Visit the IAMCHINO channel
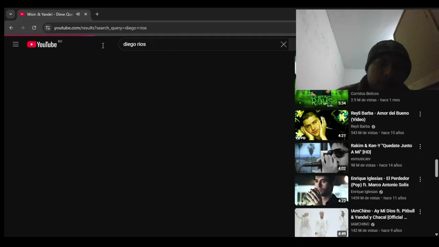Viewport: 439px width, 247px height. 360,224
